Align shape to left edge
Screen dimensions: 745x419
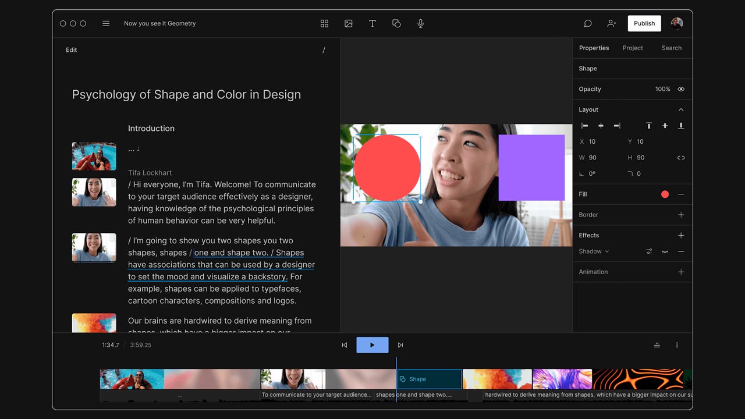coord(585,126)
